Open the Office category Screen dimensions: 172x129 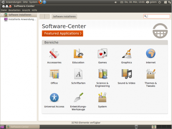pos(54,76)
